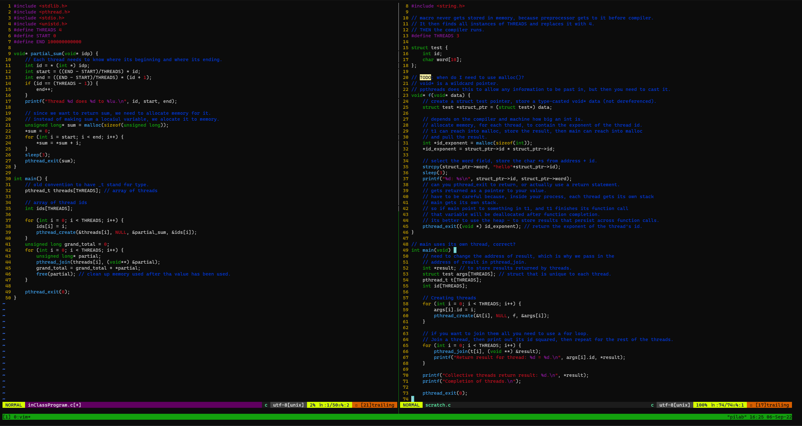Click the strcpy(struct_ptr->word line
This screenshot has height=426, width=802.
point(492,167)
